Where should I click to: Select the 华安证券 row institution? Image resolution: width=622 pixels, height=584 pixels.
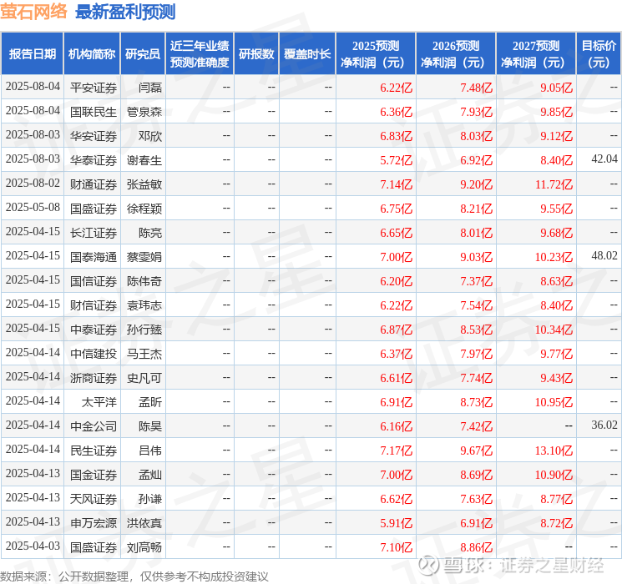click(x=94, y=136)
